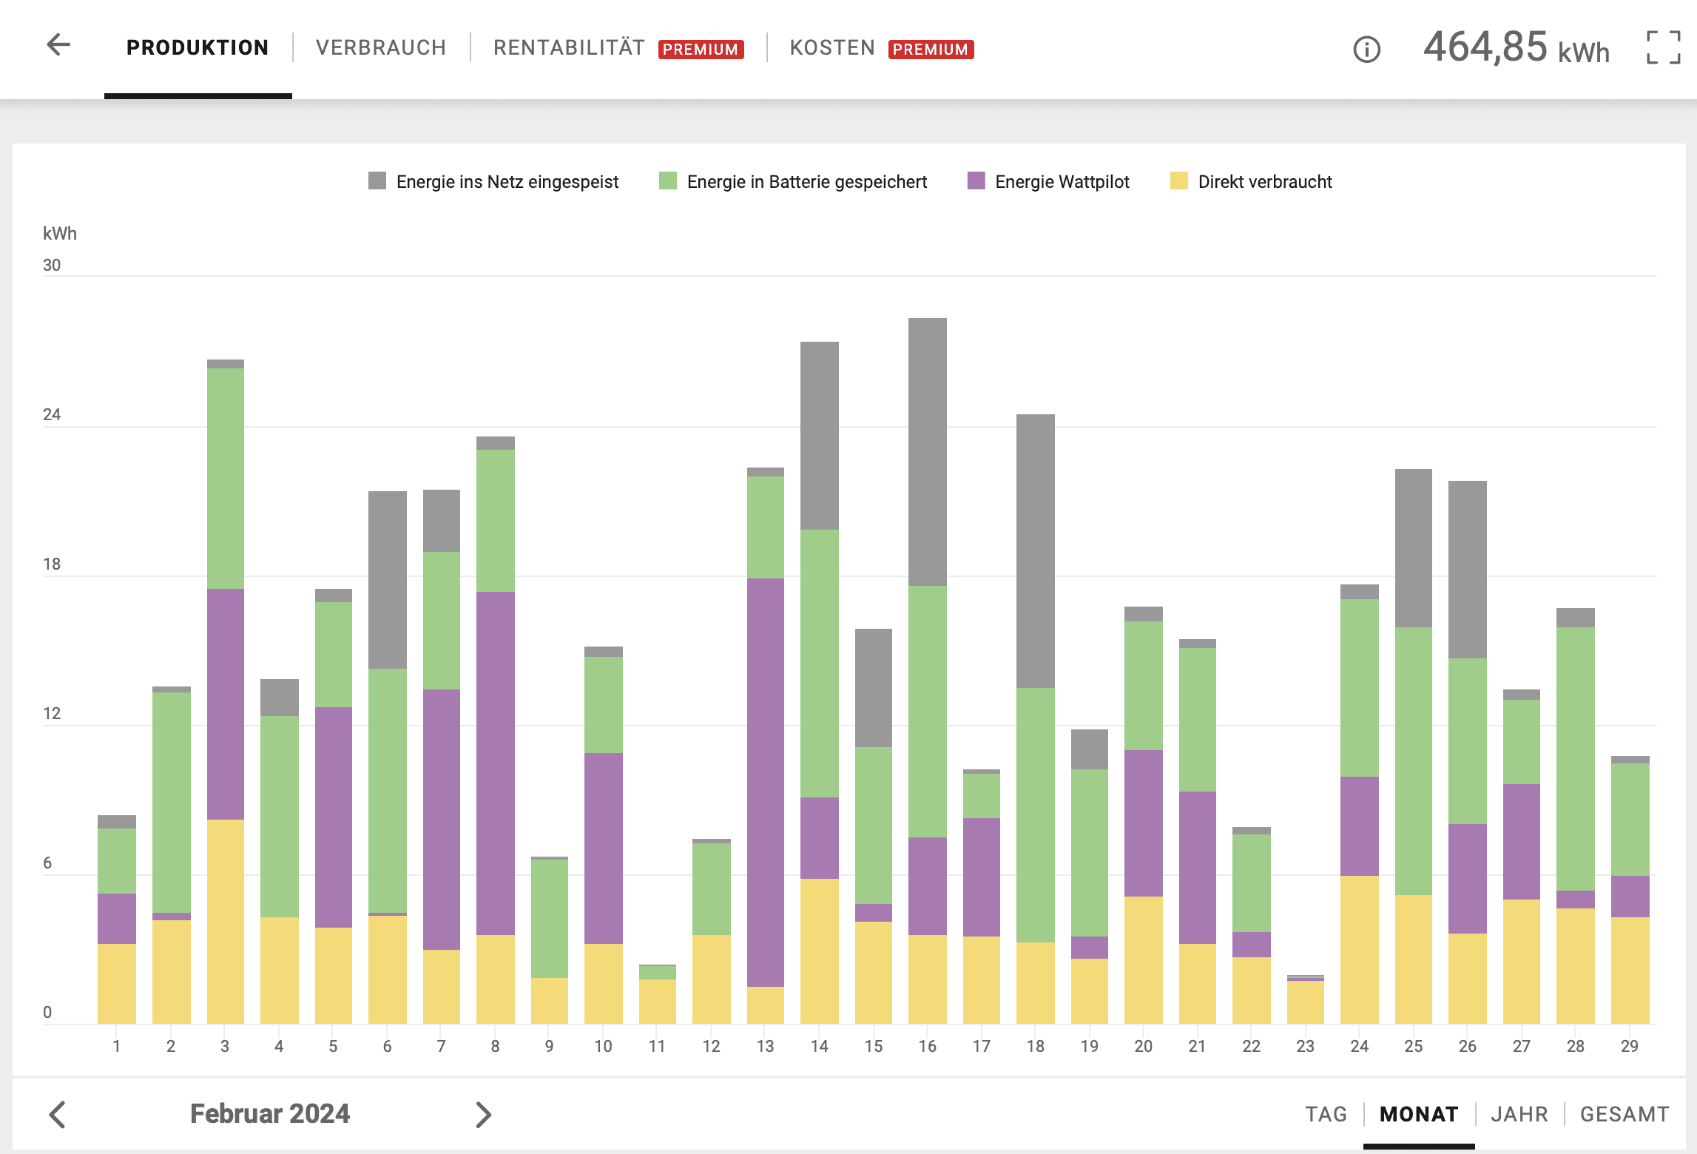Screen dimensions: 1697x1154
Task: Toggle 'Direkt verbraucht' legend series
Action: pos(1251,181)
